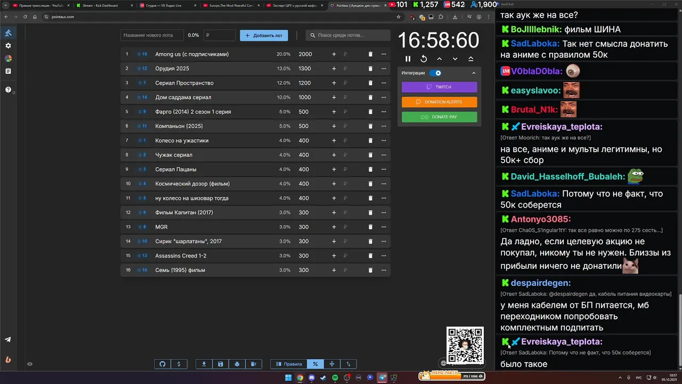
Task: Click the bug report icon
Action: coord(237,364)
